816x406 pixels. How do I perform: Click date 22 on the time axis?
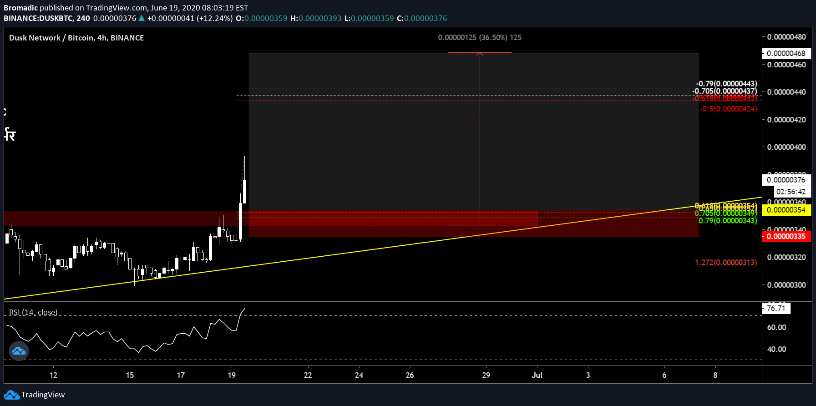(308, 375)
